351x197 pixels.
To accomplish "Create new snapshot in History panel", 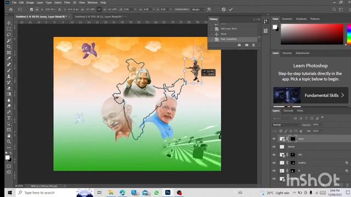I will (246, 45).
